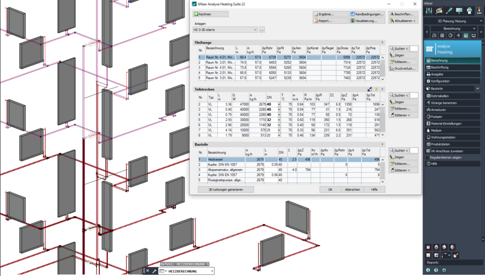Activate the calculator icon below Berechnung
The width and height of the screenshot is (485, 276).
pyautogui.click(x=466, y=36)
